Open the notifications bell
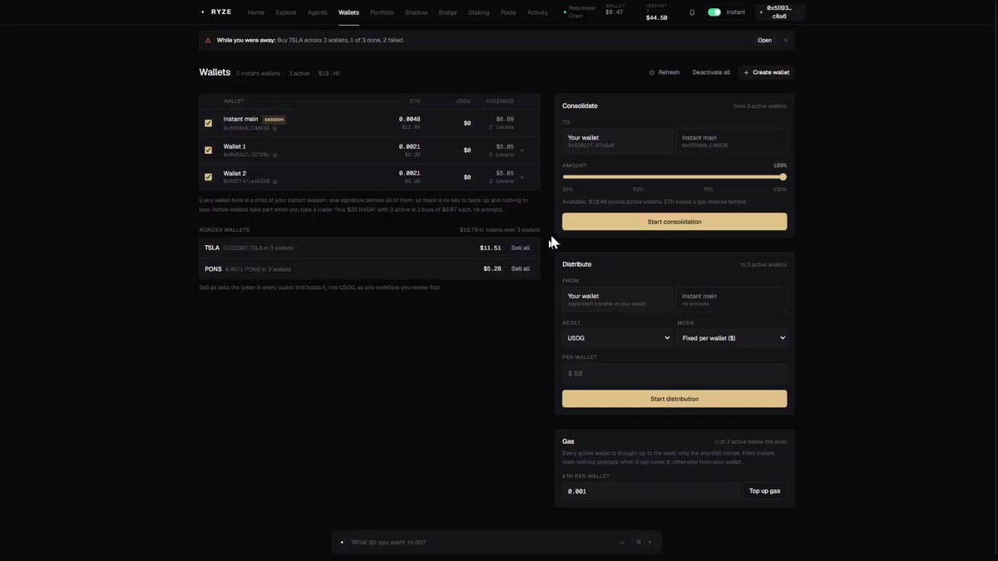The image size is (998, 561). 692,12
